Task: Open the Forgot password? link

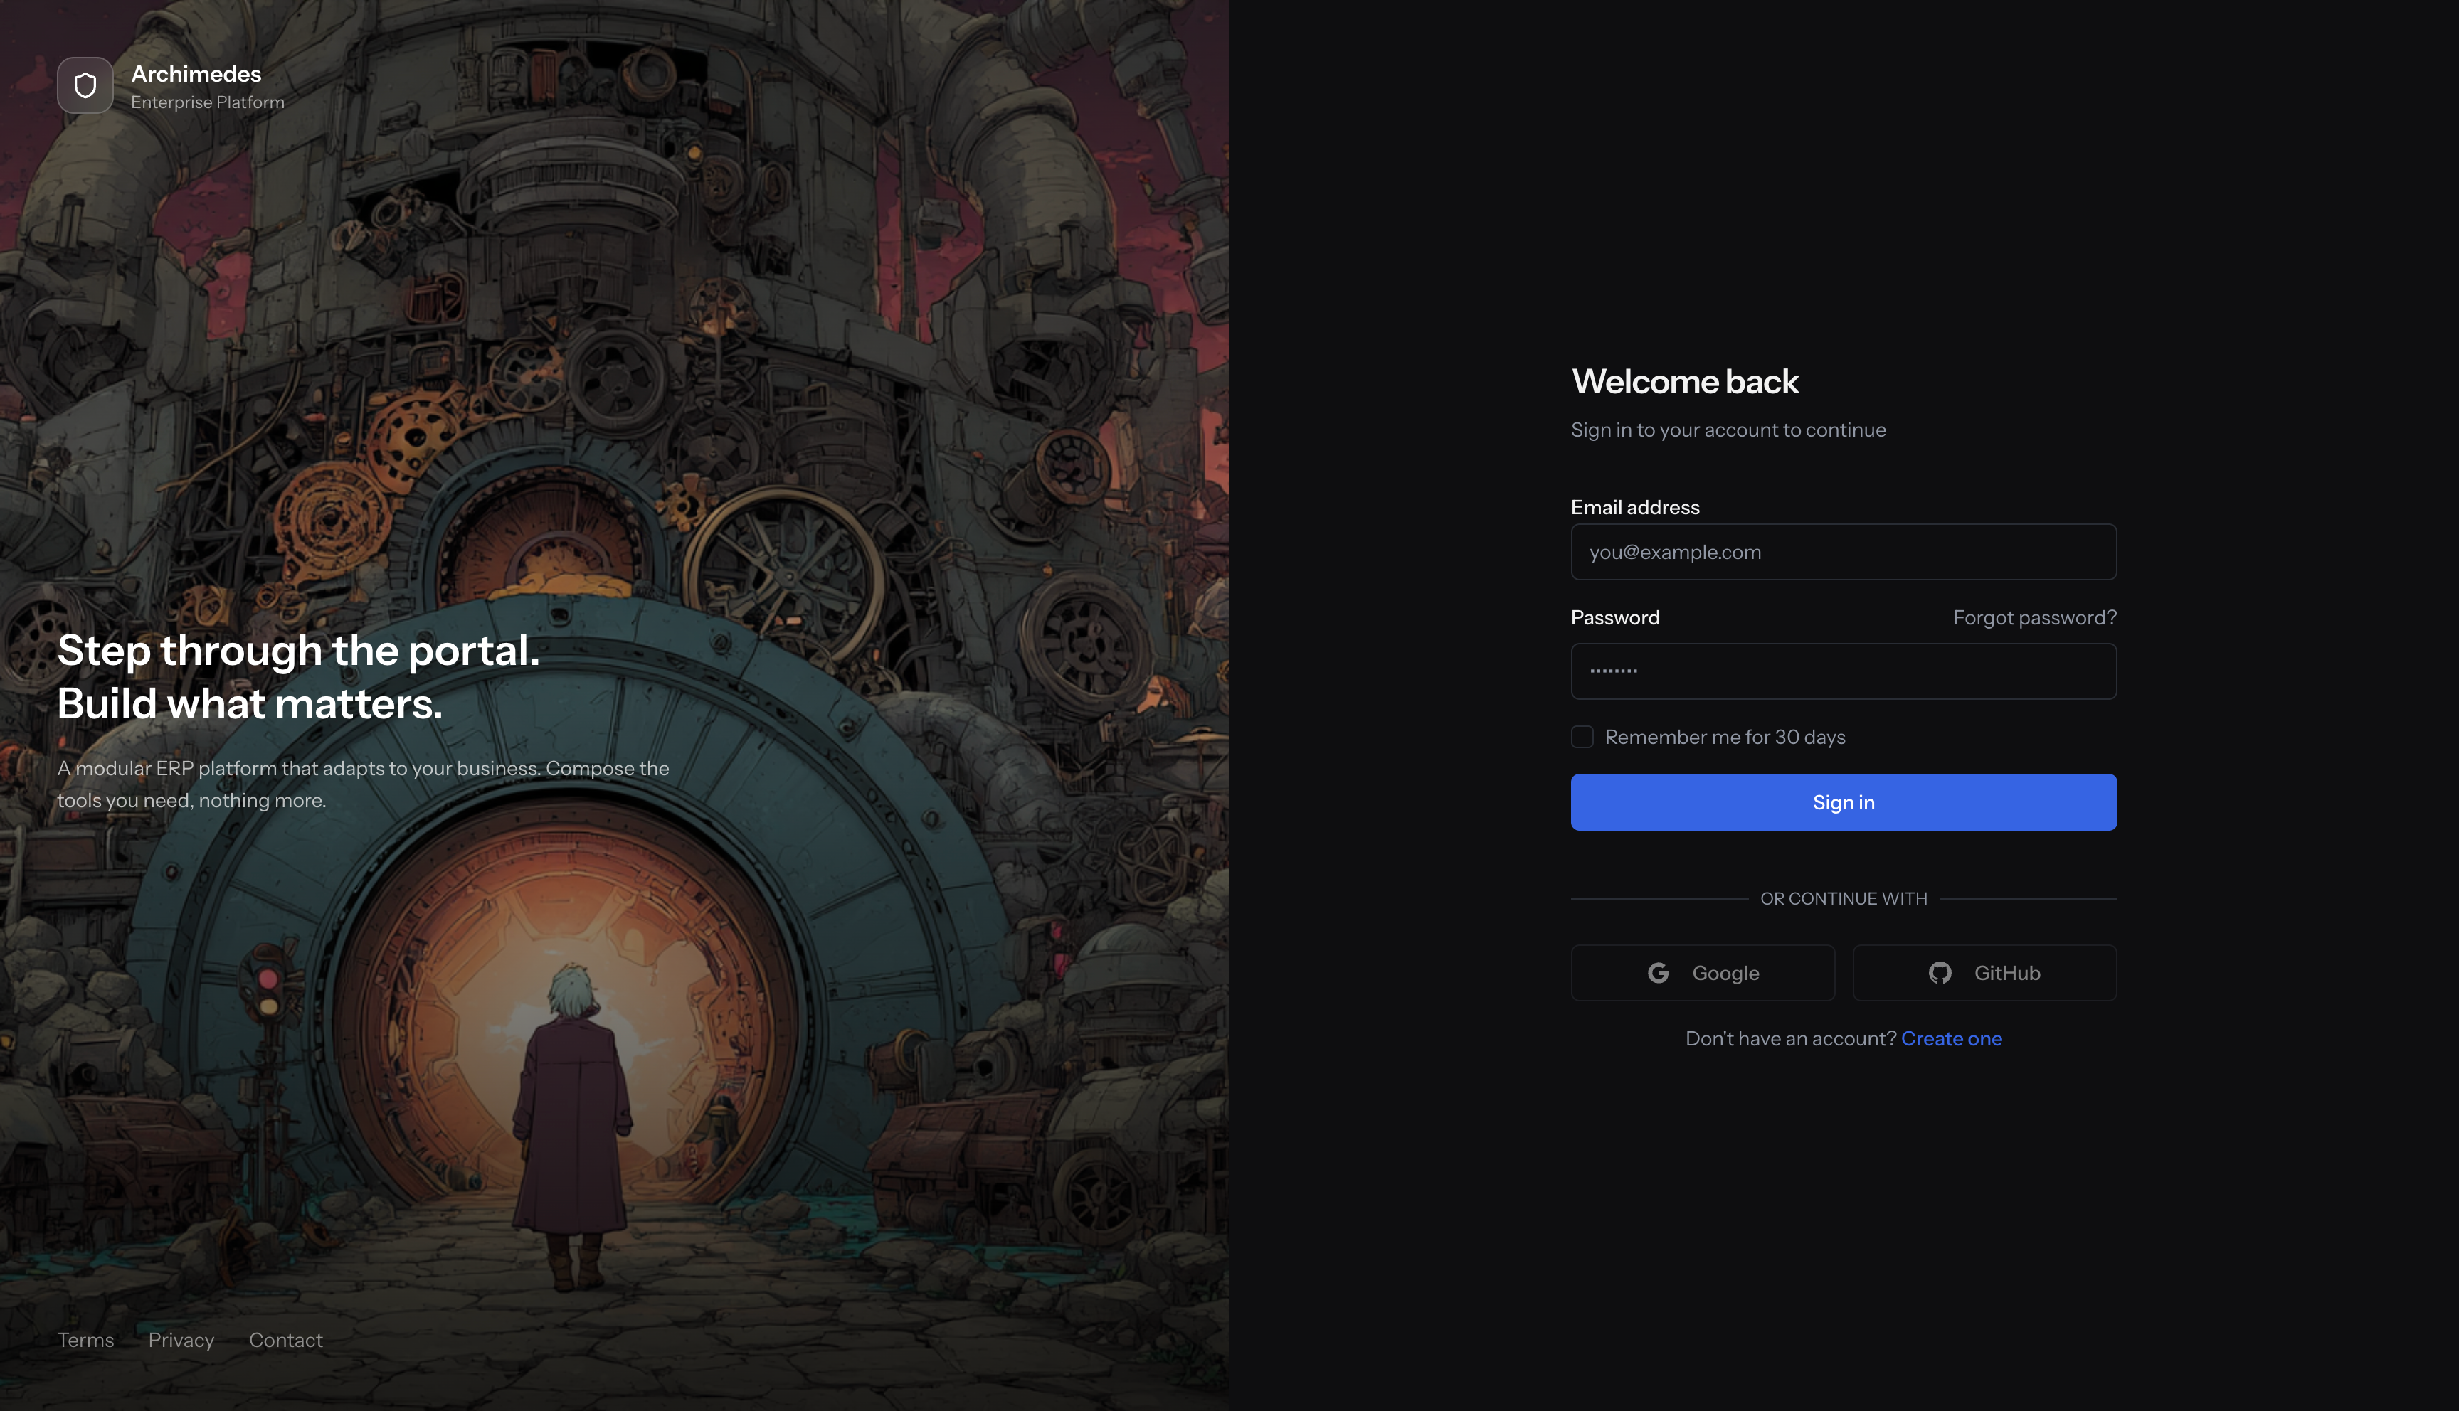Action: point(2034,618)
